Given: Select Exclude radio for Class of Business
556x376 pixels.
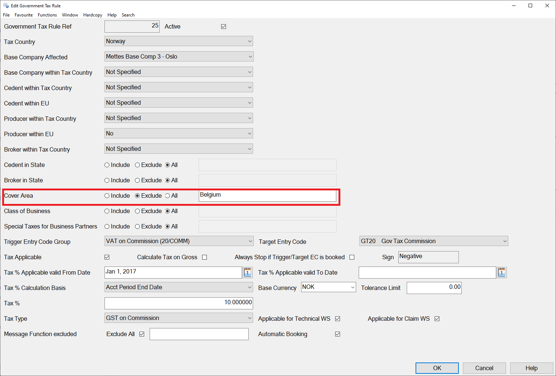Looking at the screenshot, I should pos(138,211).
